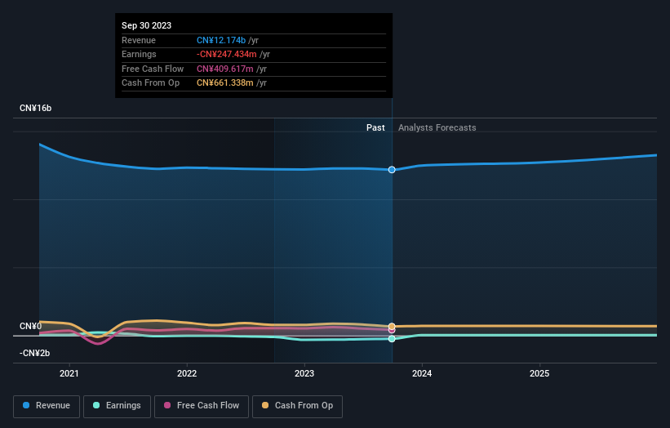Click the 2021 x-axis label
The image size is (670, 428).
tap(69, 373)
